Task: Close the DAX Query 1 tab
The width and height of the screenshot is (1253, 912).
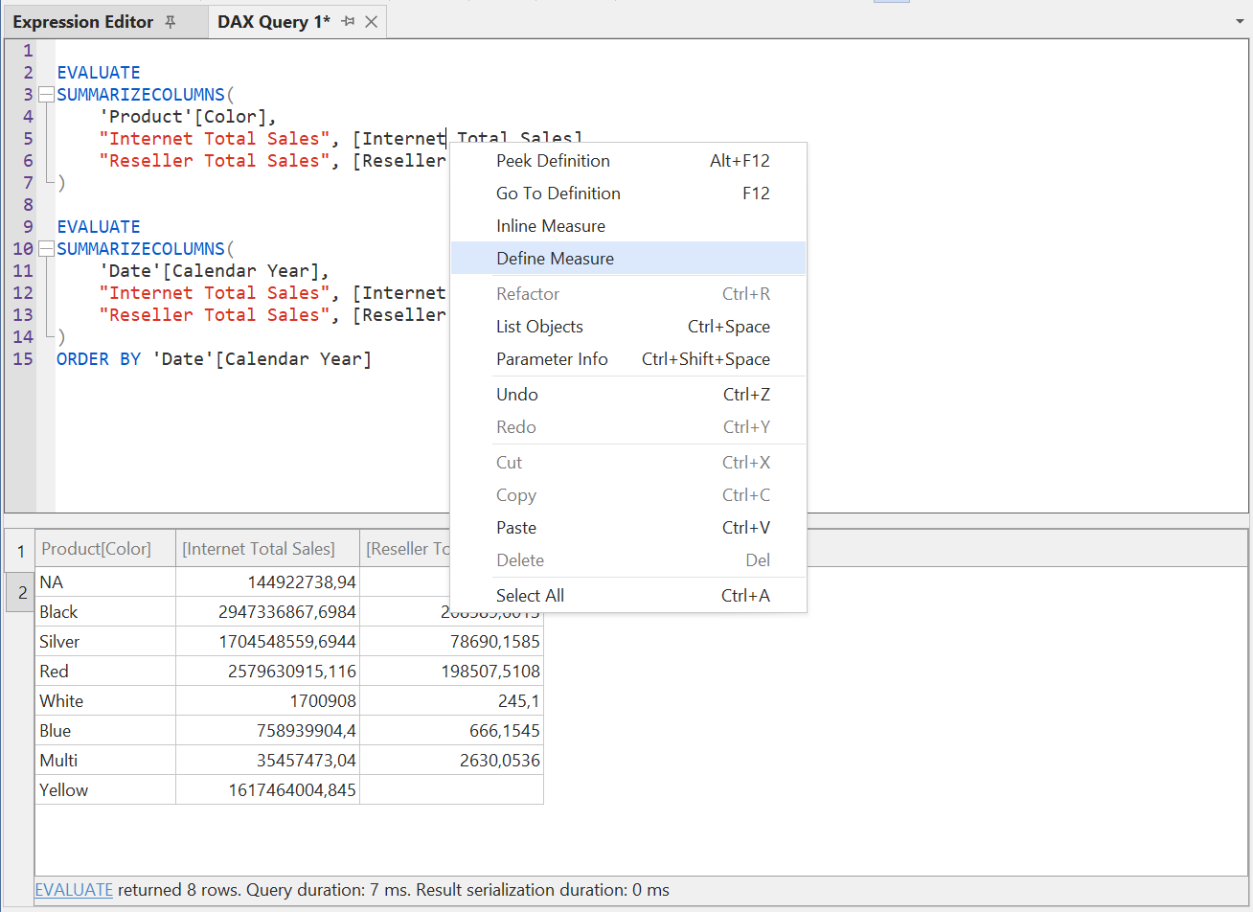Action: click(x=372, y=21)
